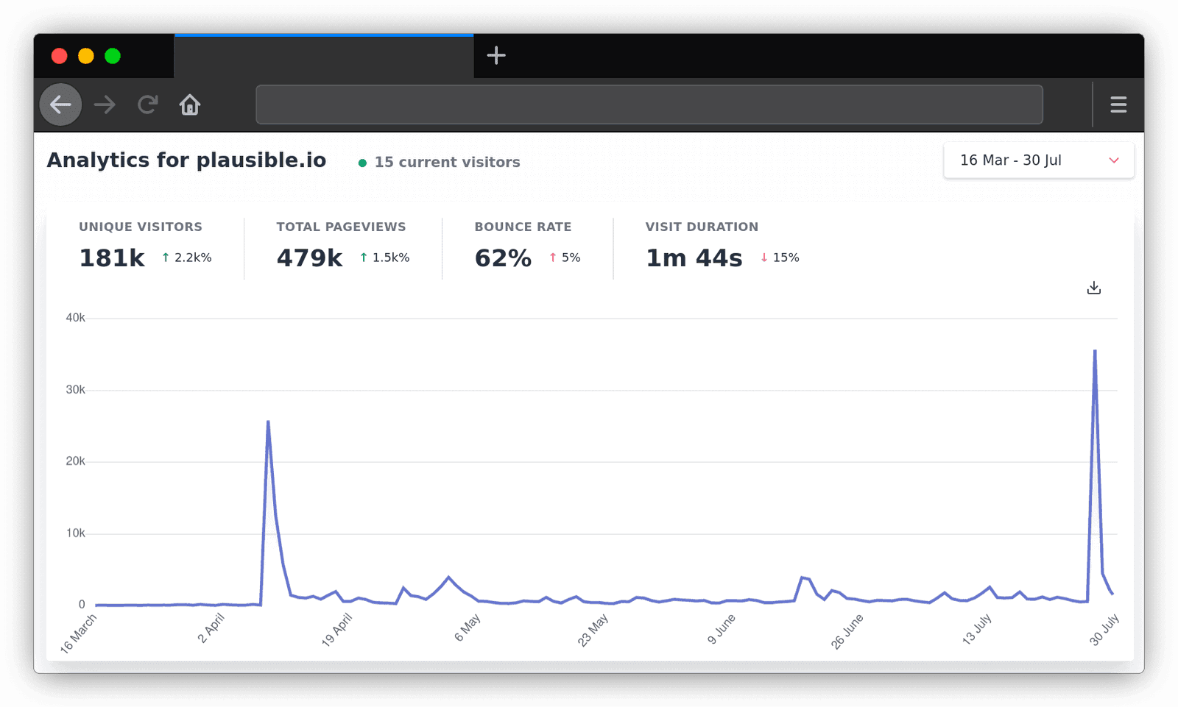1178x707 pixels.
Task: Click the browser back navigation arrow
Action: [x=60, y=104]
